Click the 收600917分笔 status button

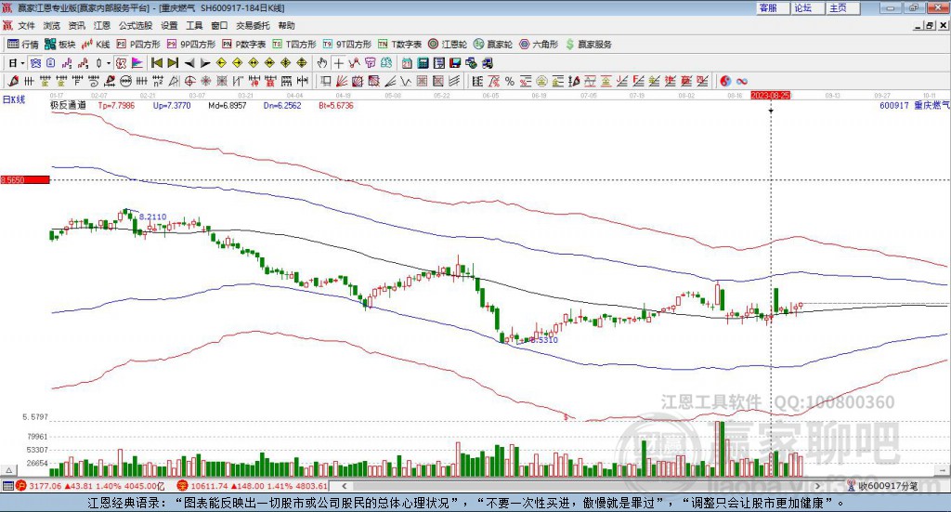883,486
